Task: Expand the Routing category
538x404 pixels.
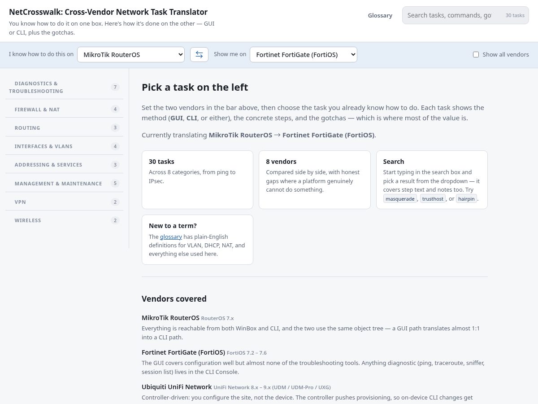Action: (64, 127)
